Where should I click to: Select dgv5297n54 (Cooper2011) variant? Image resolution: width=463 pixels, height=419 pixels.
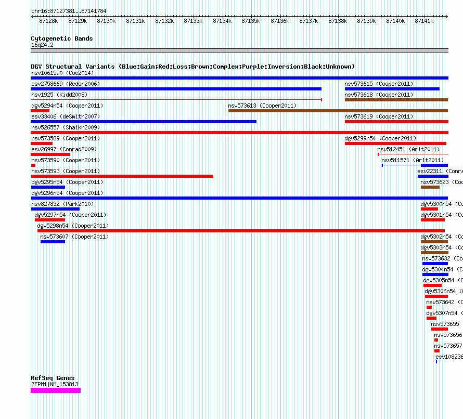tap(50, 220)
